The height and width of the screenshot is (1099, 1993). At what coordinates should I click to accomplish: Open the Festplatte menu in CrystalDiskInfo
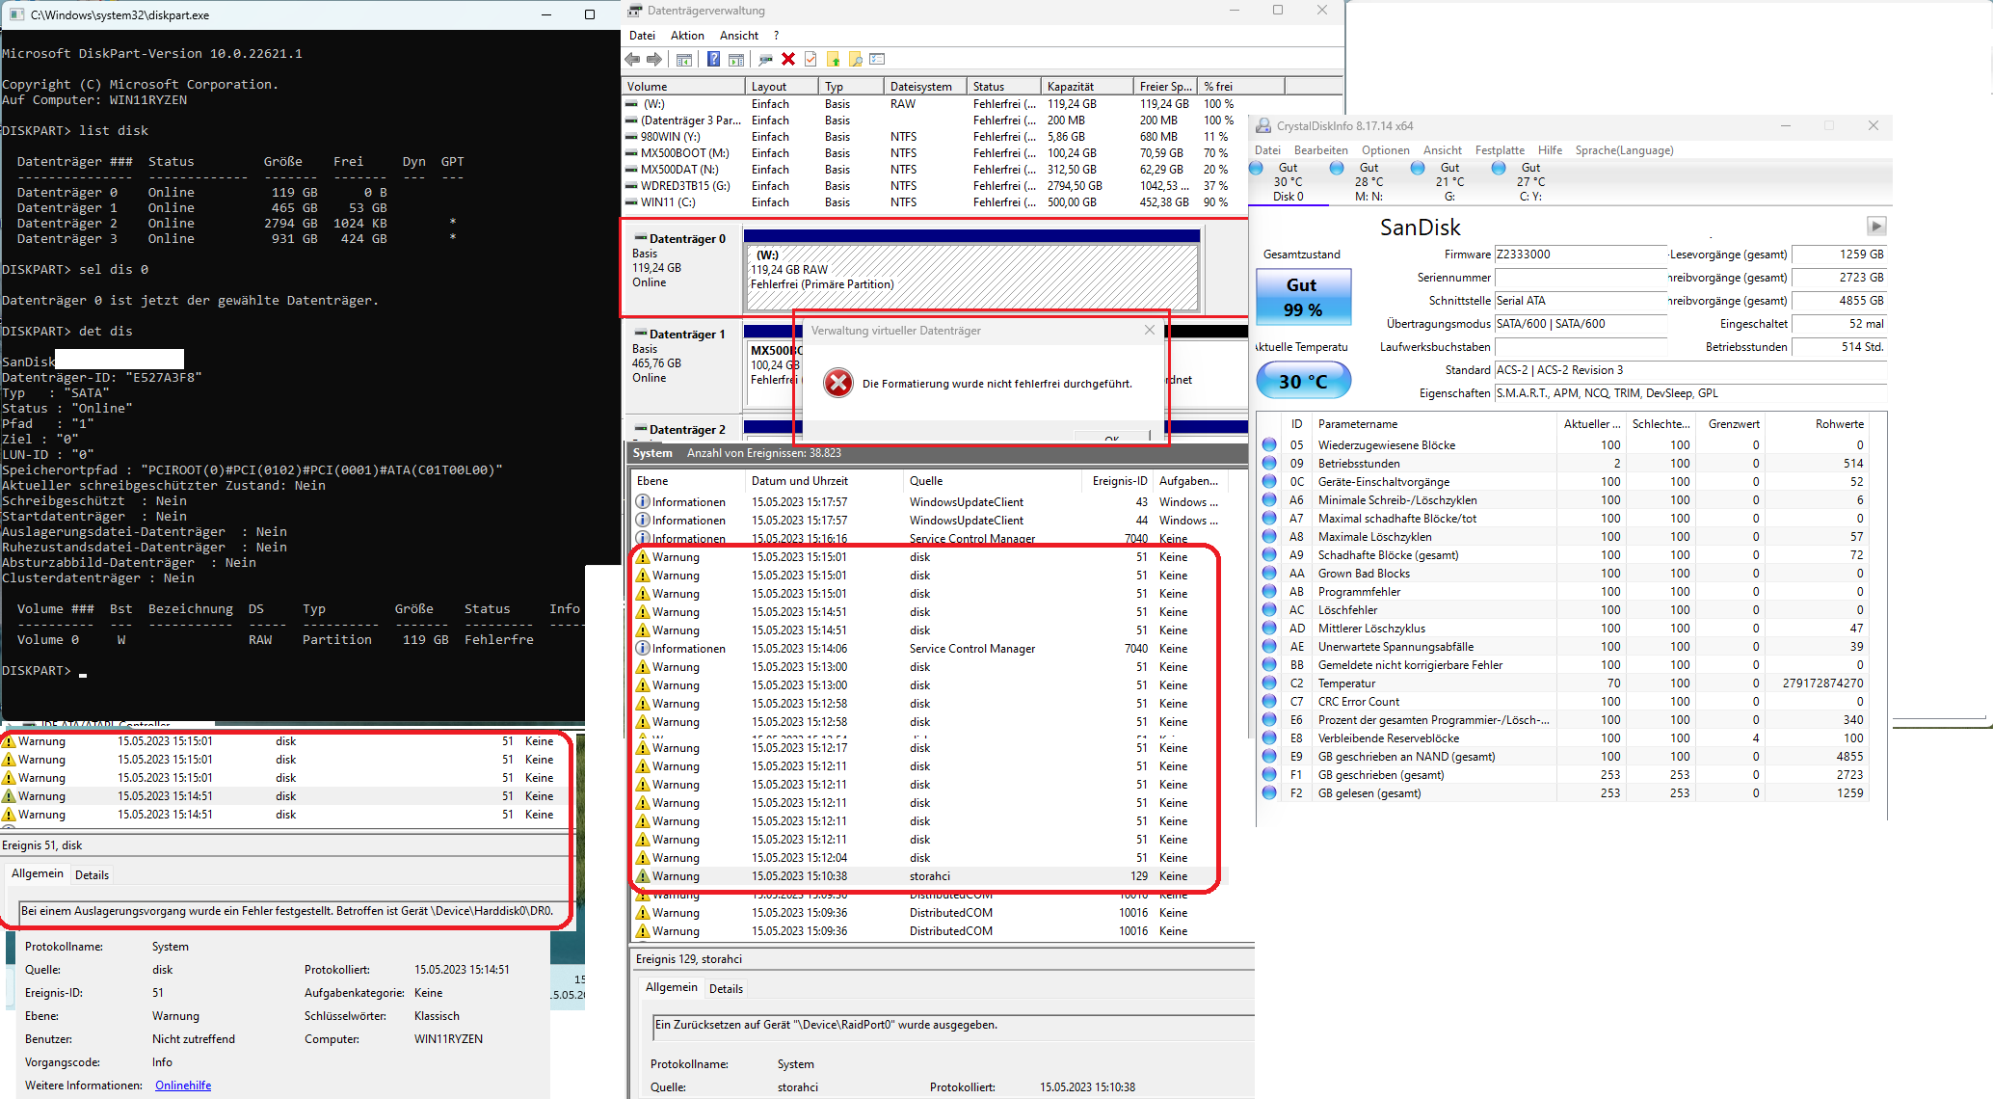[x=1499, y=150]
